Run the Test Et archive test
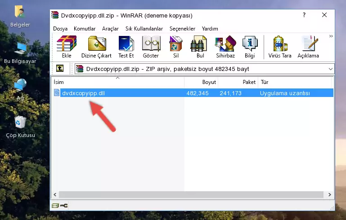 126,47
